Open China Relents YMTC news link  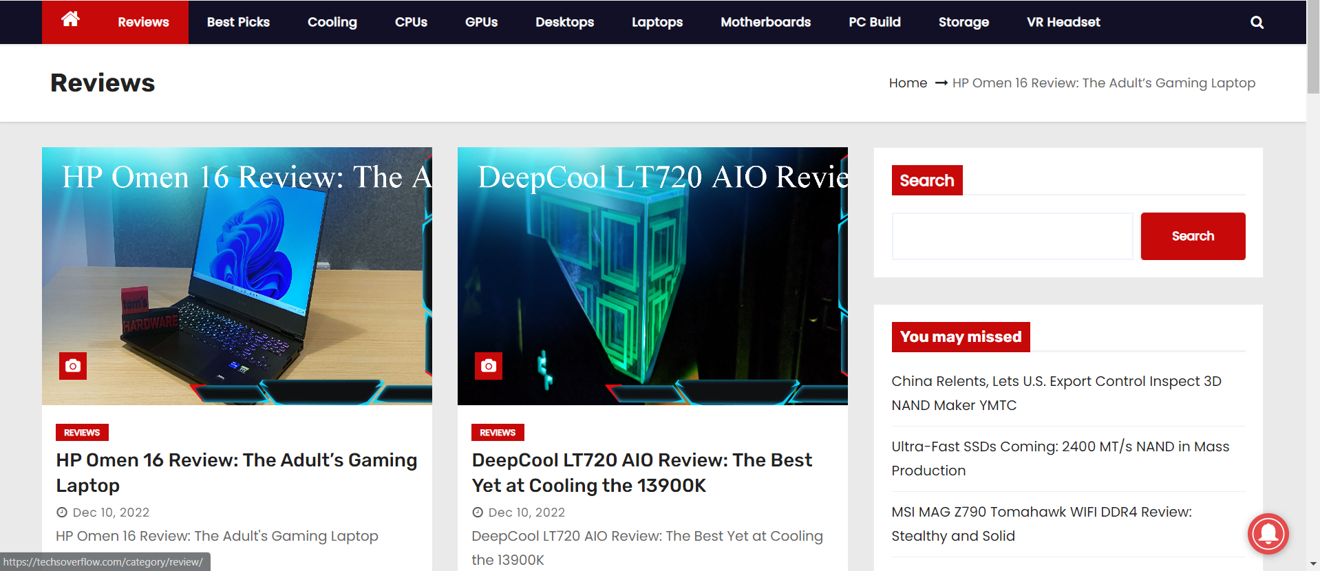click(1056, 393)
